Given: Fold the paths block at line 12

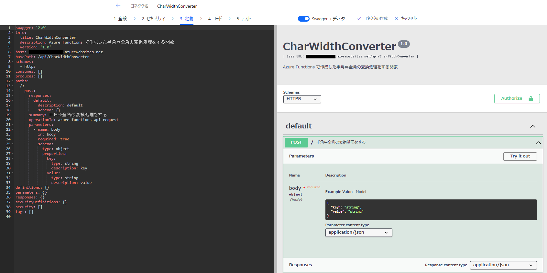Looking at the screenshot, I should click(12, 81).
